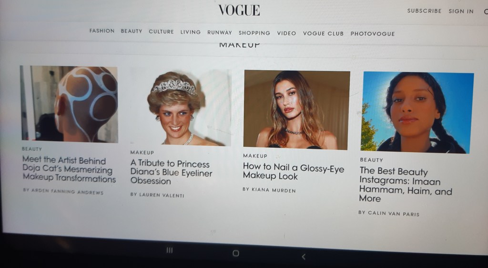The image size is (488, 268).
Task: Select Culture in navigation bar
Action: point(161,32)
